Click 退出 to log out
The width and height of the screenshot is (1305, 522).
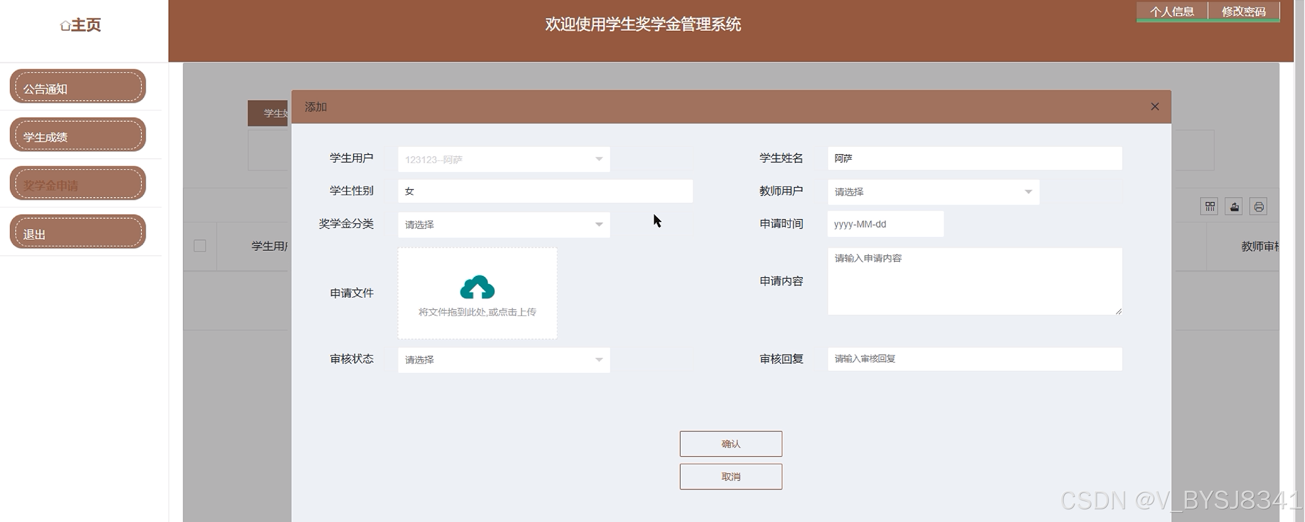pyautogui.click(x=78, y=232)
